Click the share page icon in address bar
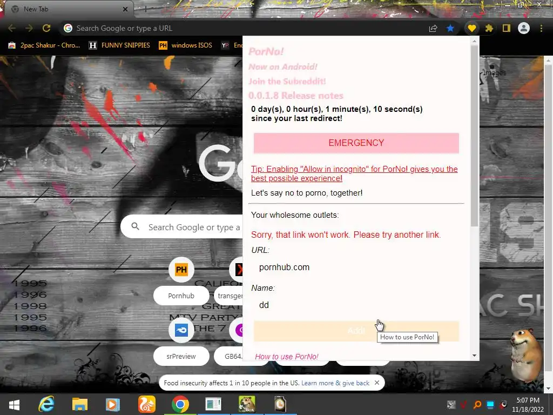 pos(433,28)
